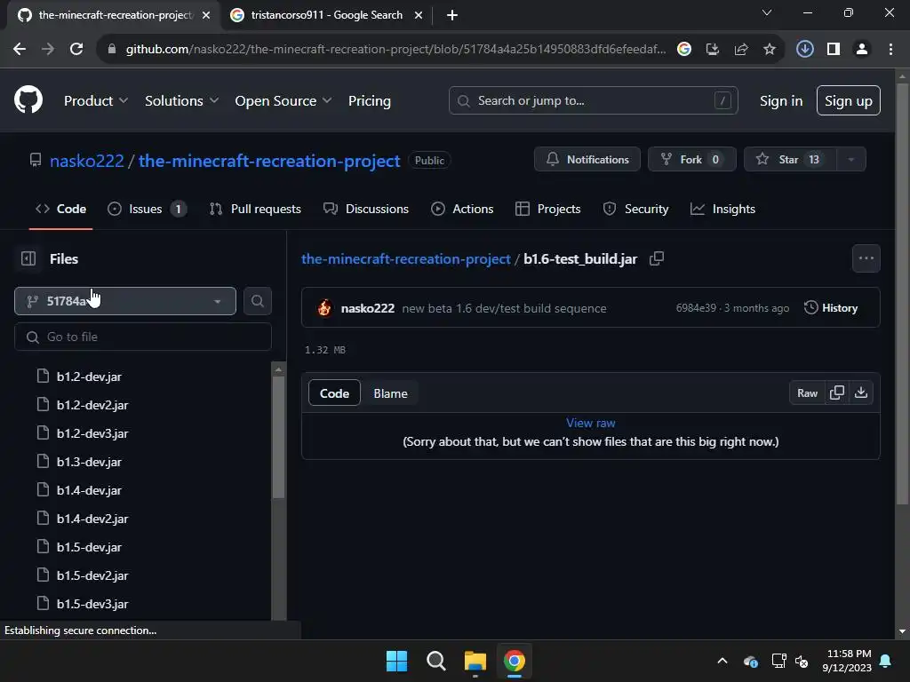Switch to Blame view
This screenshot has width=910, height=682.
390,393
